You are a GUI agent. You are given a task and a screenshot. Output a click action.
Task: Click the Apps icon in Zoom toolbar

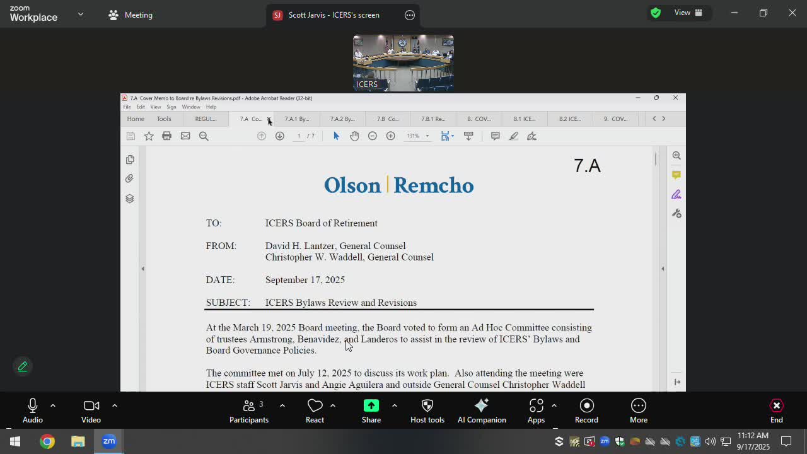pos(536,405)
